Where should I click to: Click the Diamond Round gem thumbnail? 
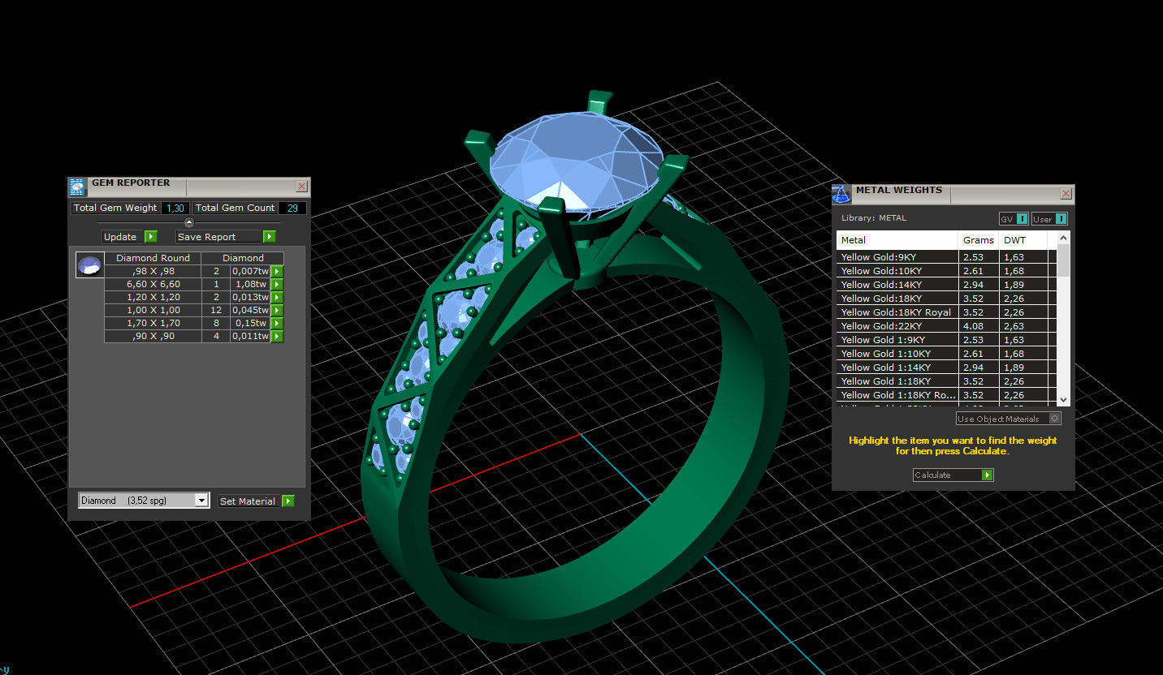click(89, 264)
